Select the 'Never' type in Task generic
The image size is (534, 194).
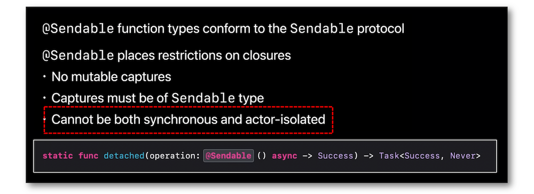point(462,156)
